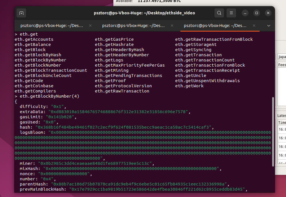Maximize the terminal window

[257, 13]
